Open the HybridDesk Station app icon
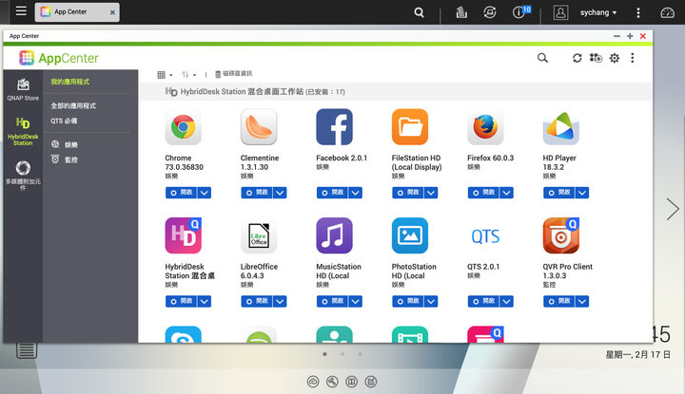Screen dimensions: 685x394 [x=183, y=235]
